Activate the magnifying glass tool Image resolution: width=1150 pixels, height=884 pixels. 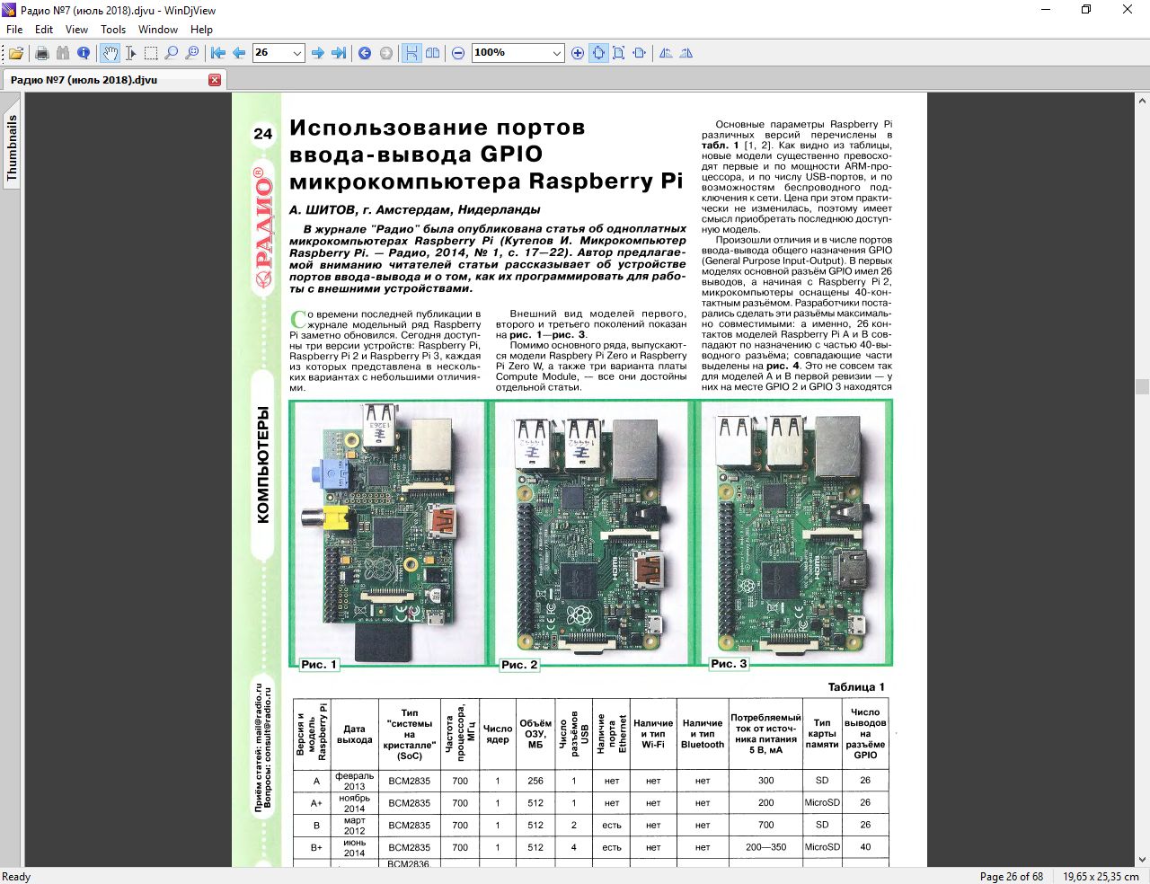(x=172, y=53)
